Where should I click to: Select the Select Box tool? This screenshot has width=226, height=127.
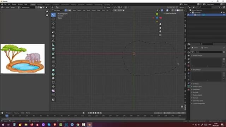click(x=53, y=15)
